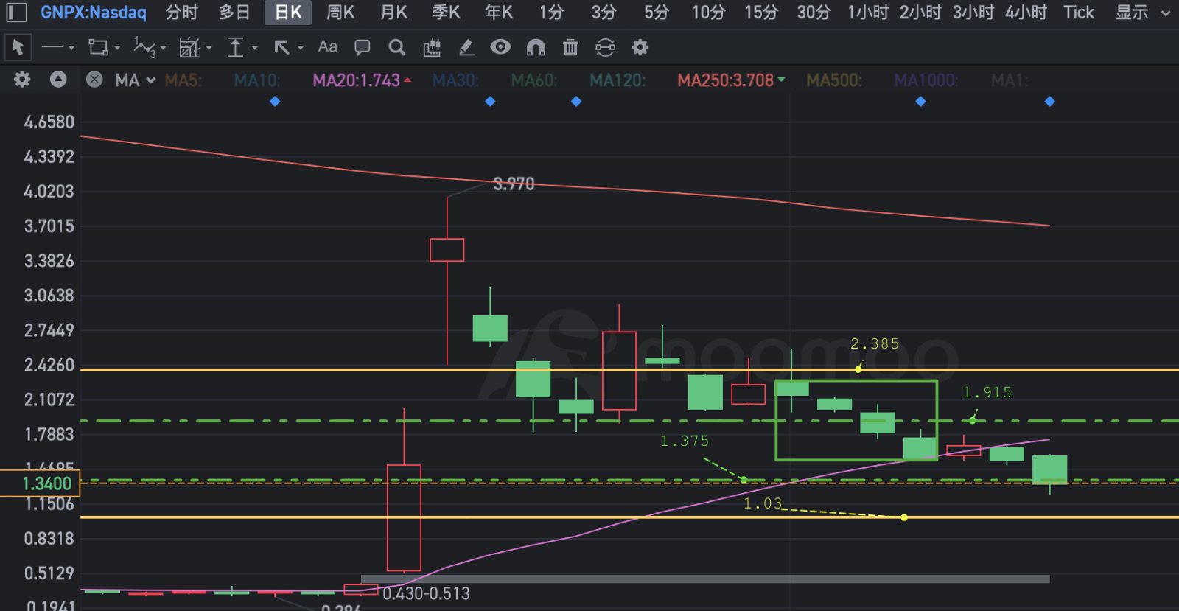Click the 3.970 high price label
The height and width of the screenshot is (611, 1179).
pos(514,184)
